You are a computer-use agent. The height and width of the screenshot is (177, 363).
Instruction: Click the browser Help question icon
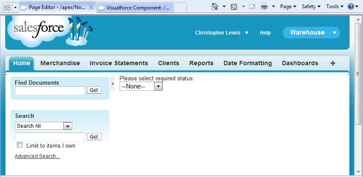[x=351, y=7]
